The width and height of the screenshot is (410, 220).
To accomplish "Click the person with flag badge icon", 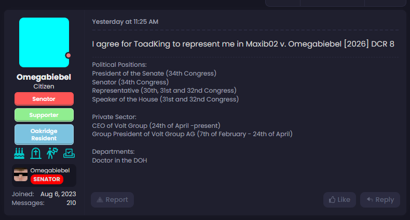I will pos(52,153).
